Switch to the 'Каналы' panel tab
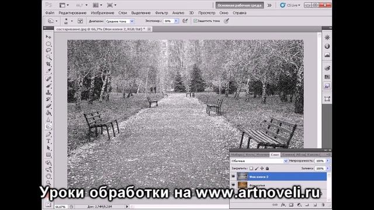The width and height of the screenshot is (374, 210). [313, 155]
